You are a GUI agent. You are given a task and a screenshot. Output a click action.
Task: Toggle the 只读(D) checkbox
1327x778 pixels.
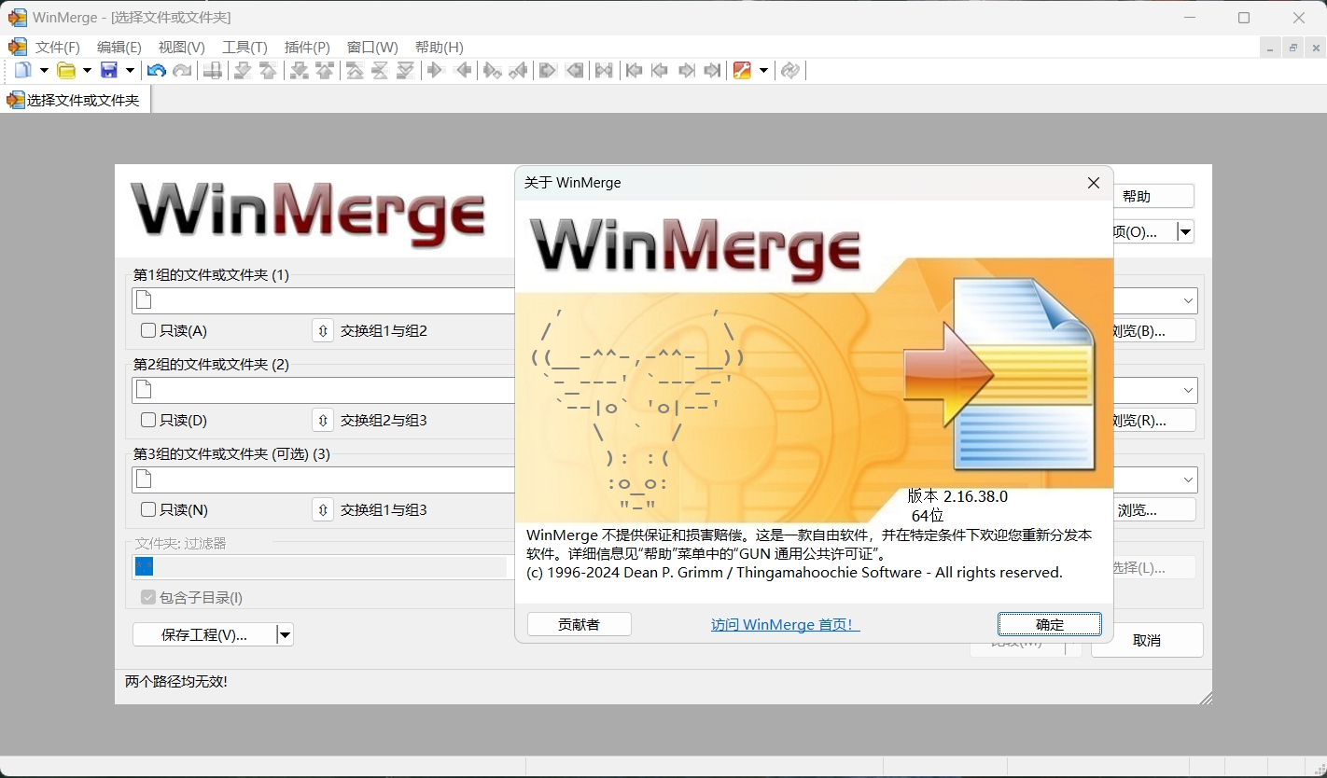(148, 420)
